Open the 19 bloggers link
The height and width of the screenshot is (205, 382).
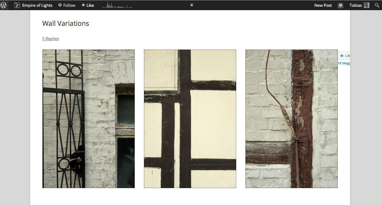click(344, 63)
